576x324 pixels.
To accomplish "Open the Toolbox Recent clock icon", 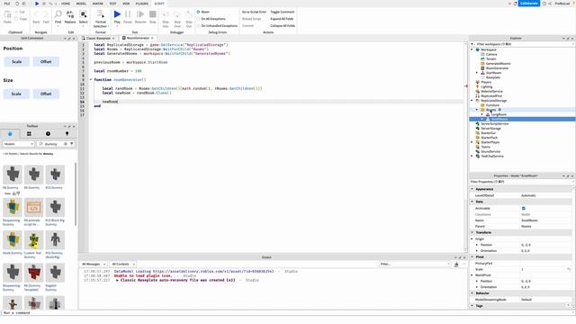I will click(48, 134).
